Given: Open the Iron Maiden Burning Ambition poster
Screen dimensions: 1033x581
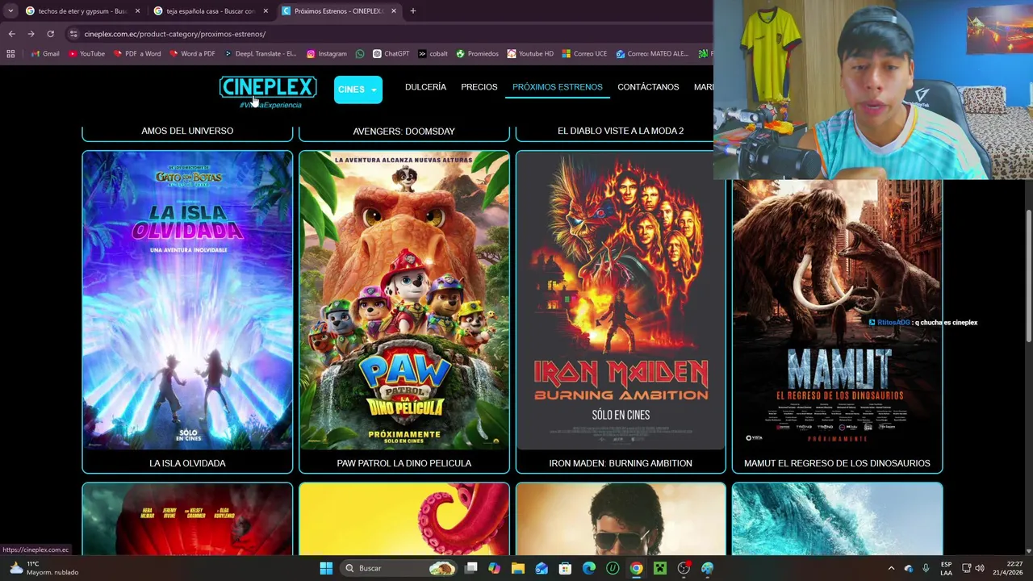Looking at the screenshot, I should tap(621, 300).
